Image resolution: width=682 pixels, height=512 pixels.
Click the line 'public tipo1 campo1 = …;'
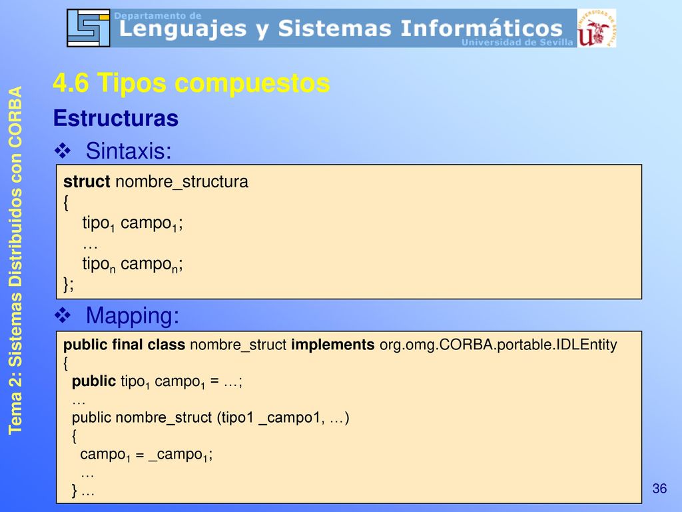click(x=157, y=381)
